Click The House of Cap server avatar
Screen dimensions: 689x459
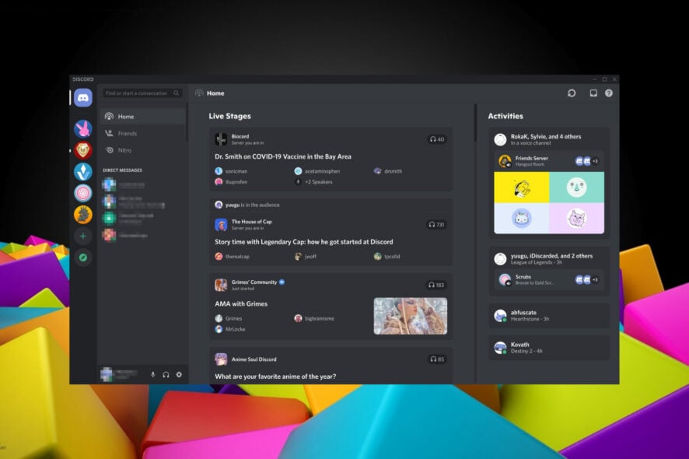[x=221, y=225]
